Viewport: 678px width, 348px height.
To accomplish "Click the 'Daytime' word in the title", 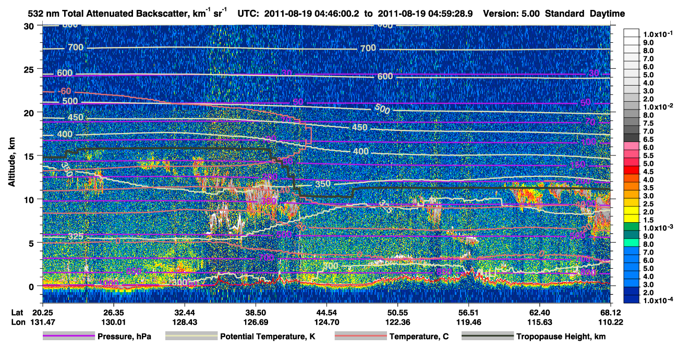I will (x=607, y=14).
